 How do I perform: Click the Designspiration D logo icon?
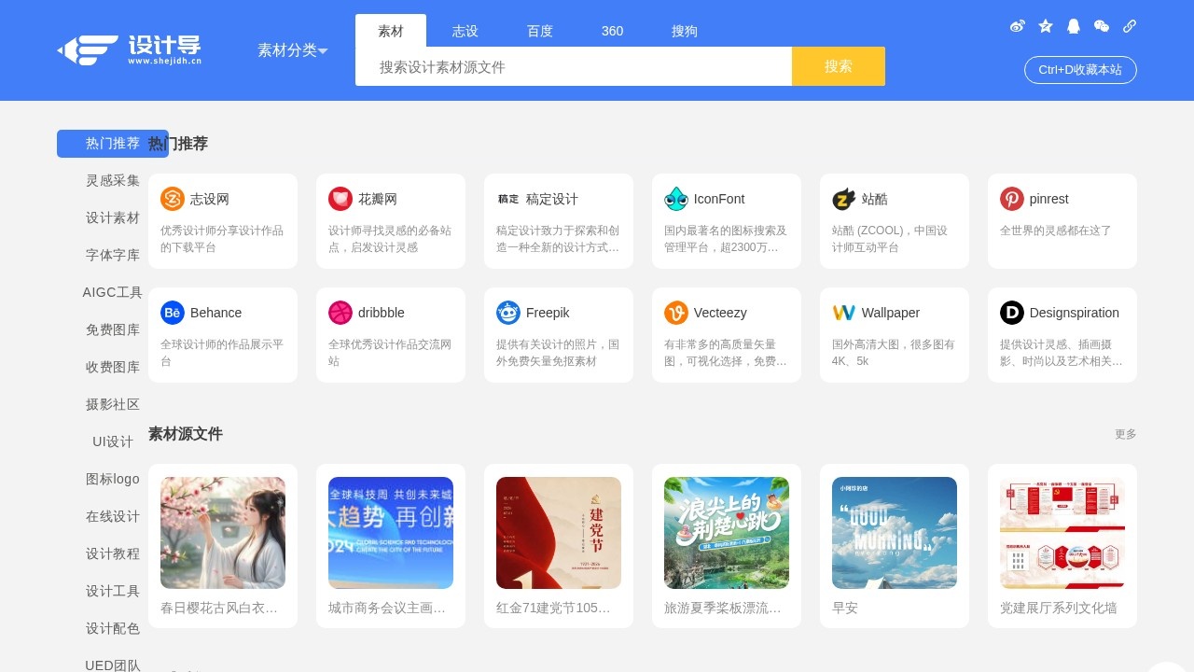tap(1012, 313)
